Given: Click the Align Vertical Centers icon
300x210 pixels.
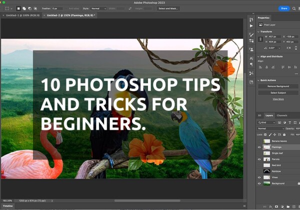Looking at the screenshot, I should [289, 67].
